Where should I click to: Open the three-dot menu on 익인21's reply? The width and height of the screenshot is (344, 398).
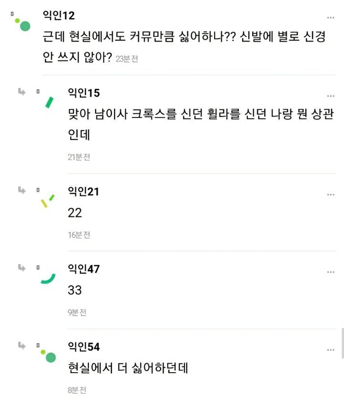click(x=331, y=195)
